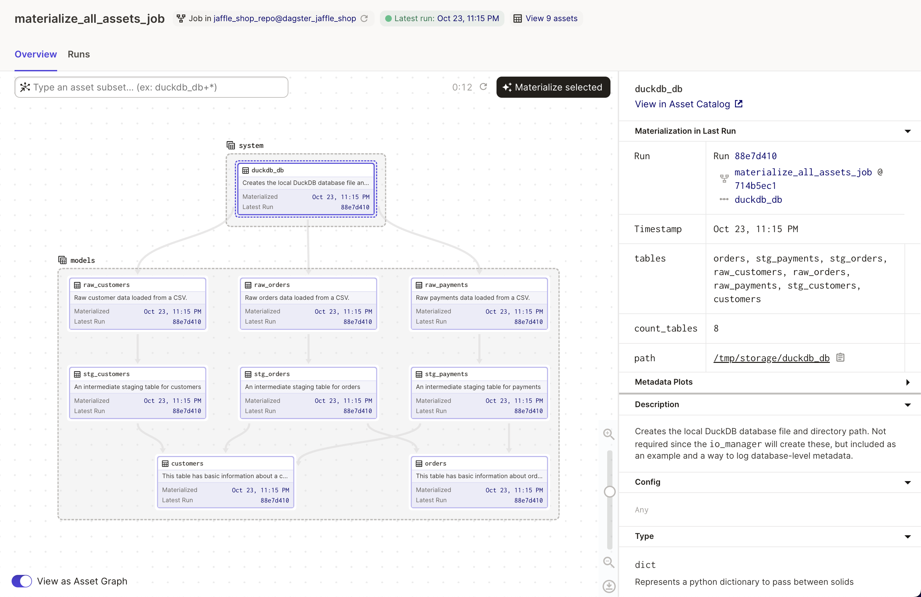
Task: Expand the Metadata Plots section
Action: [x=907, y=382]
